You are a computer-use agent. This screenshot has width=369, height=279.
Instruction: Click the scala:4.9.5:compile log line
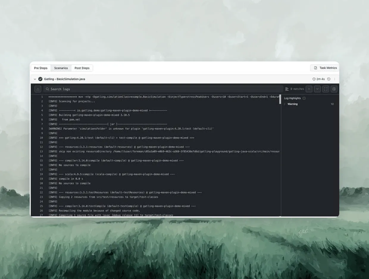pyautogui.click(x=112, y=174)
